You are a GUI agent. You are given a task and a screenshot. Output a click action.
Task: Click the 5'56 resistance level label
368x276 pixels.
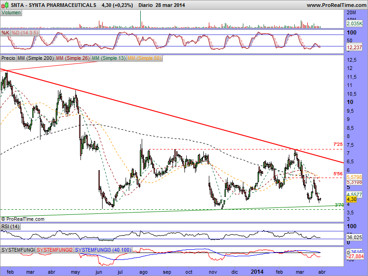(x=338, y=174)
